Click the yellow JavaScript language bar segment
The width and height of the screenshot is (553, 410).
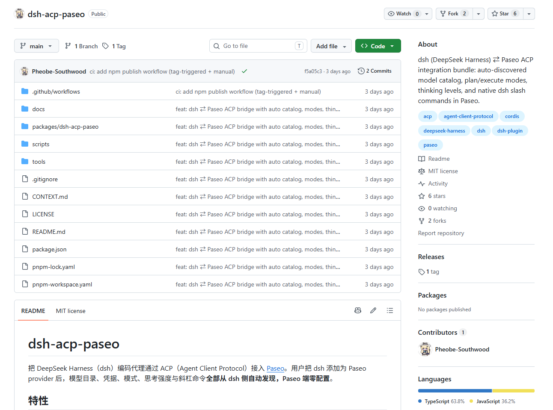(514, 391)
